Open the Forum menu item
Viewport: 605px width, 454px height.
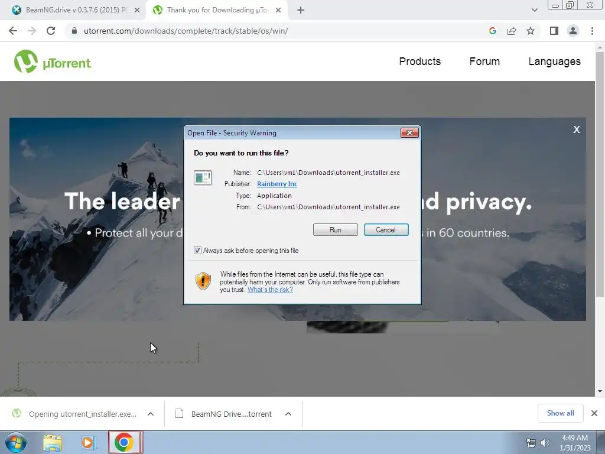484,61
